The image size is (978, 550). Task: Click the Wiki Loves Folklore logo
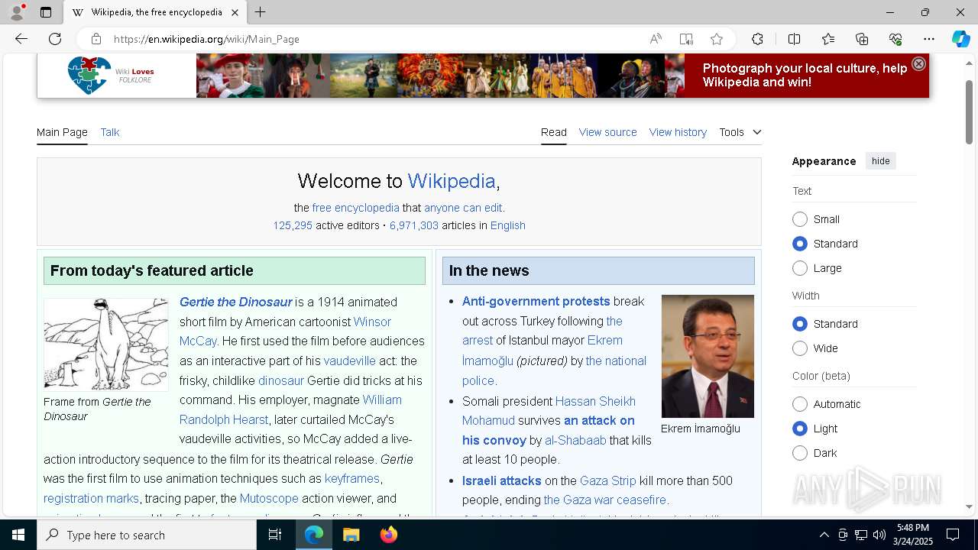(x=111, y=75)
